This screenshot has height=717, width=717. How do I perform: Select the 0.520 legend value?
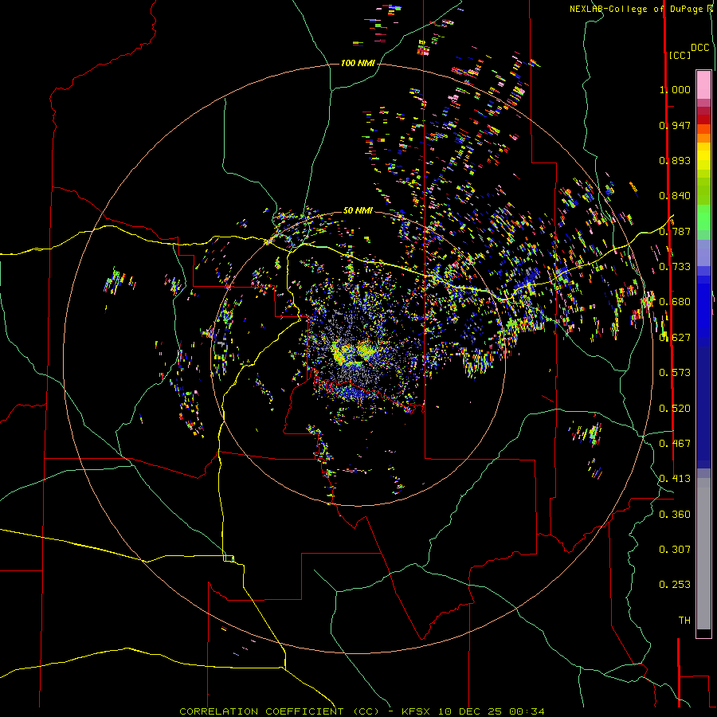pos(675,409)
